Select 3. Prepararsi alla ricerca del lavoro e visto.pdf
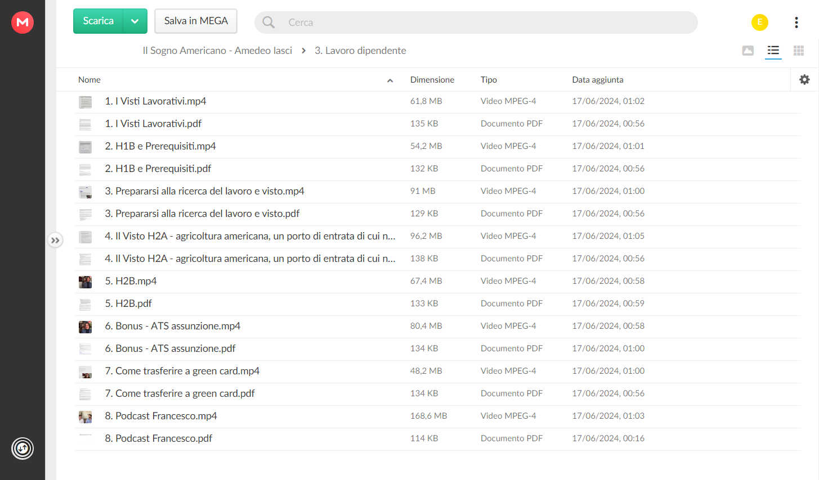Screen dimensions: 819x480 point(438,214)
